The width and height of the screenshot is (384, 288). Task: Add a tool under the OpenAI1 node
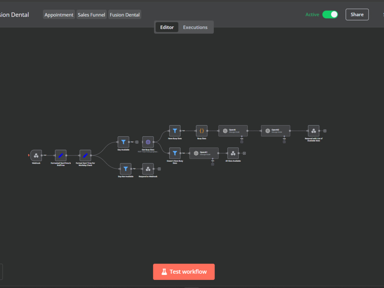point(213,164)
